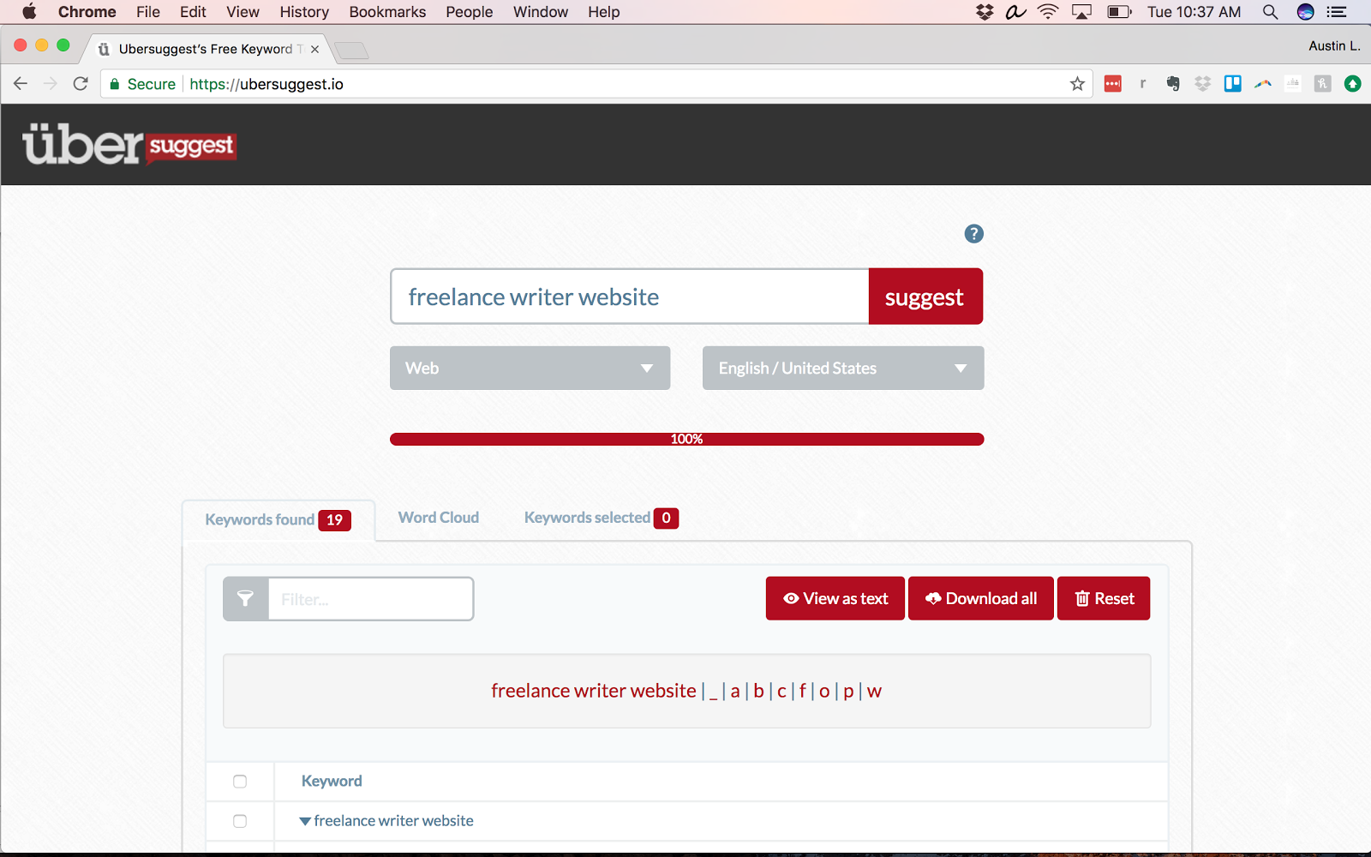Open the Honey extension
Image resolution: width=1371 pixels, height=857 pixels.
click(x=1323, y=83)
